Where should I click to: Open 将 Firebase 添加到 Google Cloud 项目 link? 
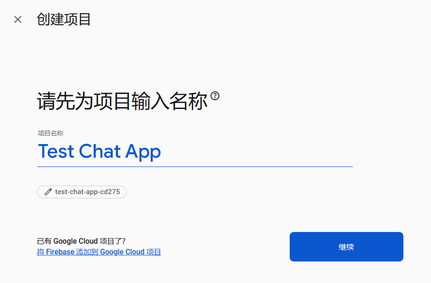tap(99, 252)
